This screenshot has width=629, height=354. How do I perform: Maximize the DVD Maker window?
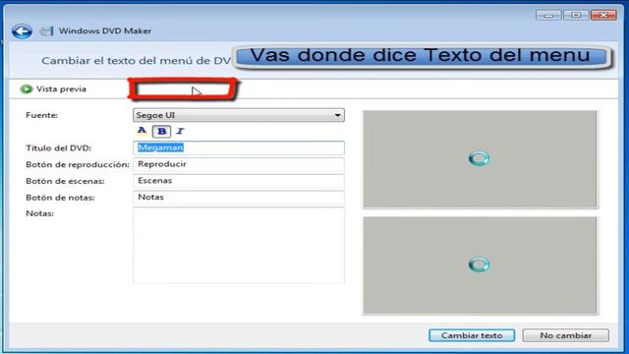(x=576, y=16)
